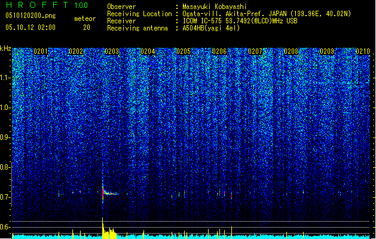Click the HROFFT 1.0.0 title text

[47, 5]
